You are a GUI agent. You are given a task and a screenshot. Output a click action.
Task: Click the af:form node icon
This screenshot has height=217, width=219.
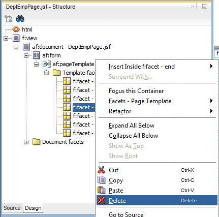37,55
